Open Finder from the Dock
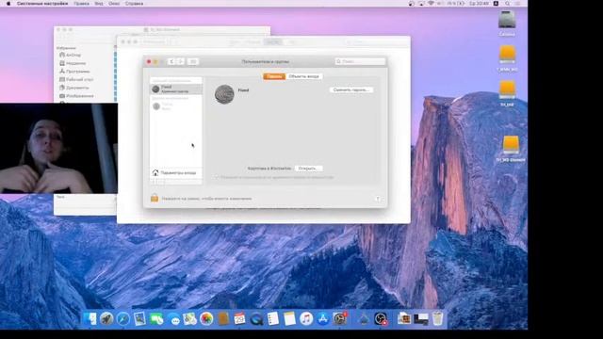This screenshot has width=603, height=339. click(x=90, y=318)
